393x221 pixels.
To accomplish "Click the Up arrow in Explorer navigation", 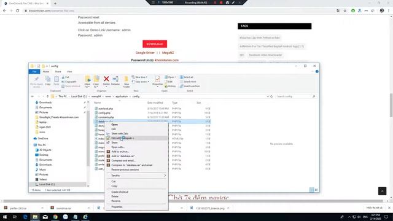I will pyautogui.click(x=48, y=96).
